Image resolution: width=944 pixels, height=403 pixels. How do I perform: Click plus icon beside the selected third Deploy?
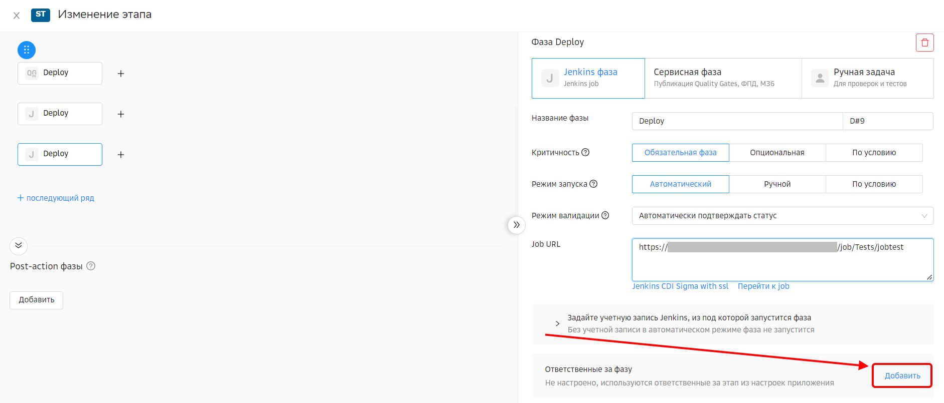click(x=121, y=155)
